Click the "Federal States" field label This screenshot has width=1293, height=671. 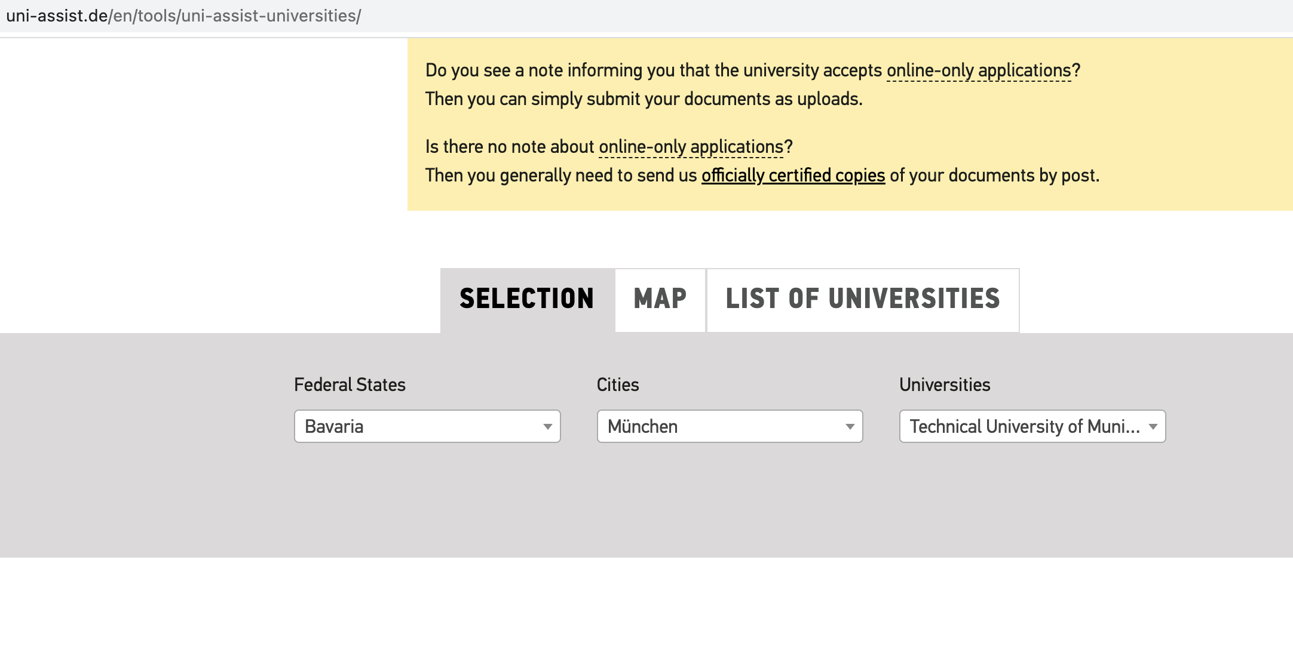[350, 384]
